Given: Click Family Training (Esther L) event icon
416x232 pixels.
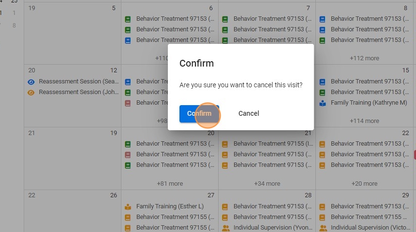Looking at the screenshot, I should click(128, 206).
